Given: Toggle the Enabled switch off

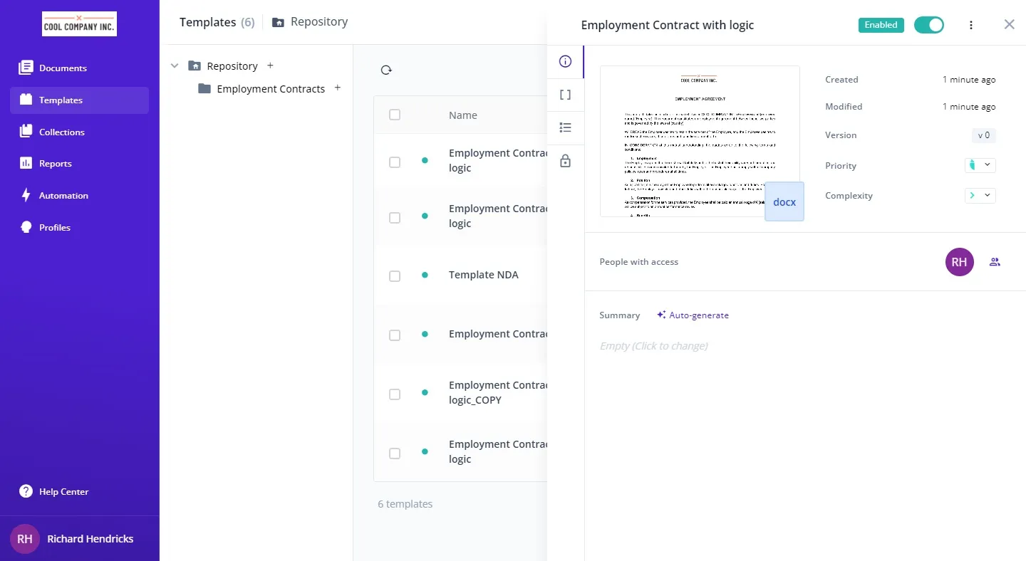Looking at the screenshot, I should (928, 25).
